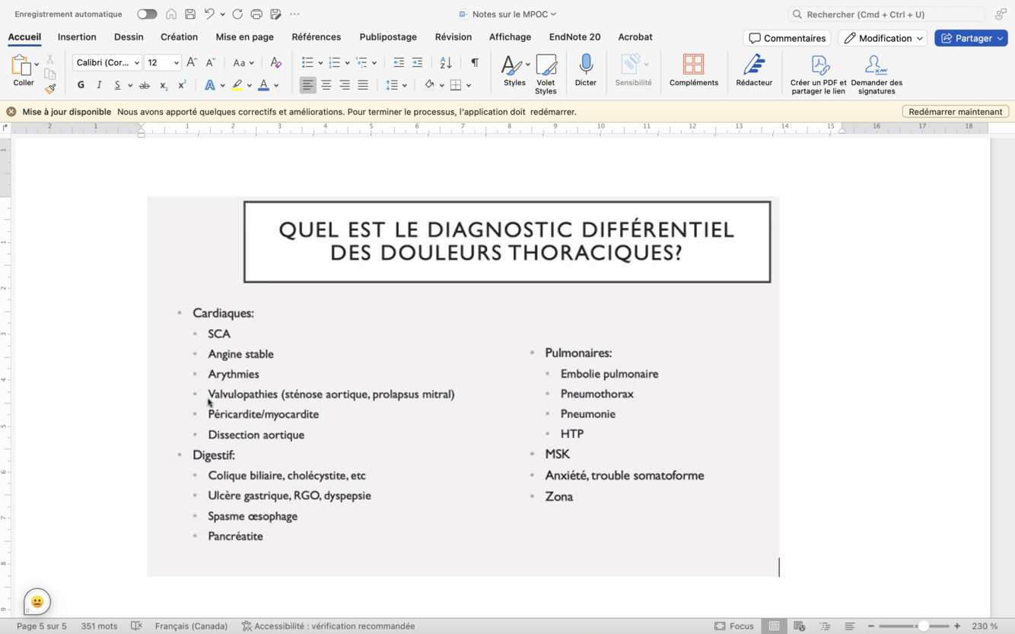Viewport: 1015px width, 634px height.
Task: Click the Redo icon
Action: [237, 14]
